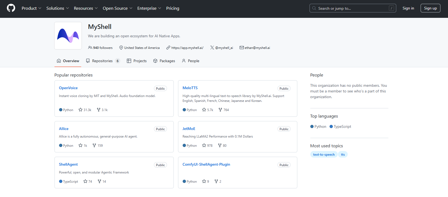Focus the Search or jump to field

tap(353, 8)
